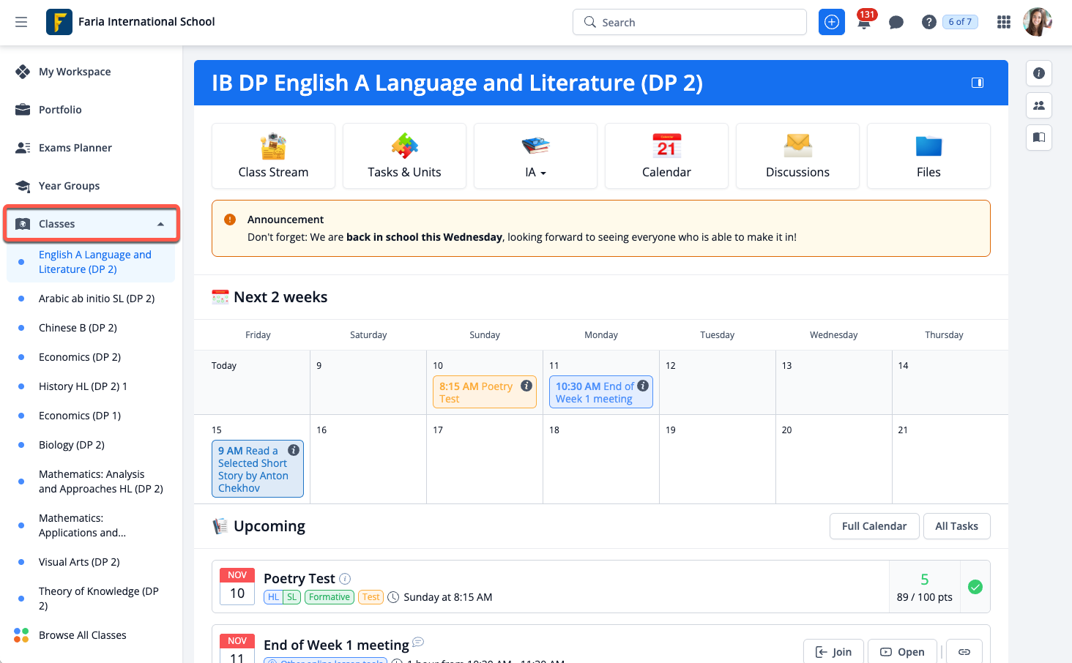Click the Full Calendar button

(x=874, y=526)
